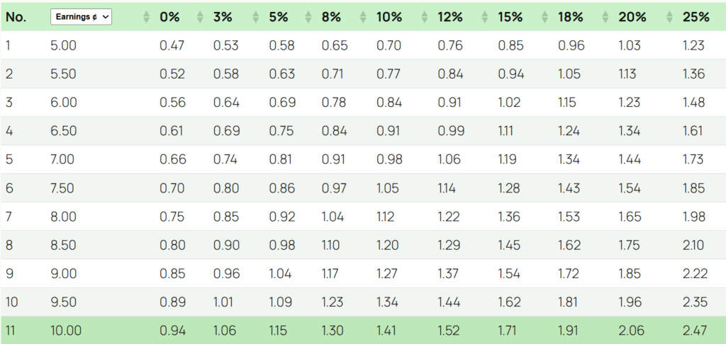
Task: Click the 2.47 value in the last row
Action: (693, 330)
